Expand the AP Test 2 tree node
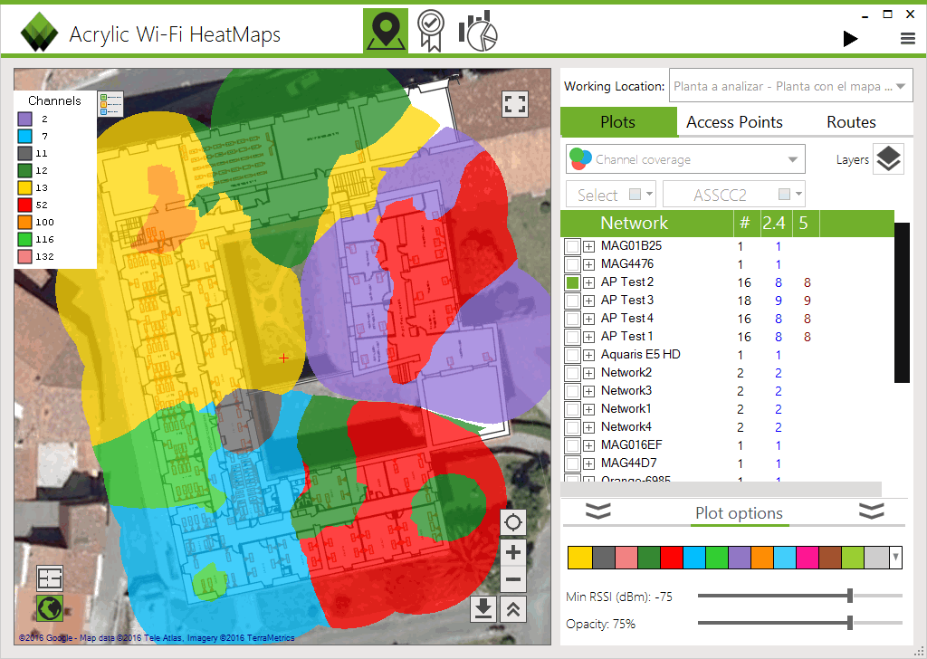The image size is (927, 659). click(588, 282)
